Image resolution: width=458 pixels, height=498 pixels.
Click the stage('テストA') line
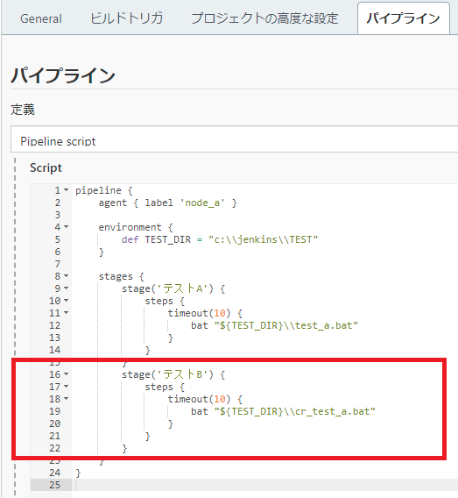pos(173,288)
